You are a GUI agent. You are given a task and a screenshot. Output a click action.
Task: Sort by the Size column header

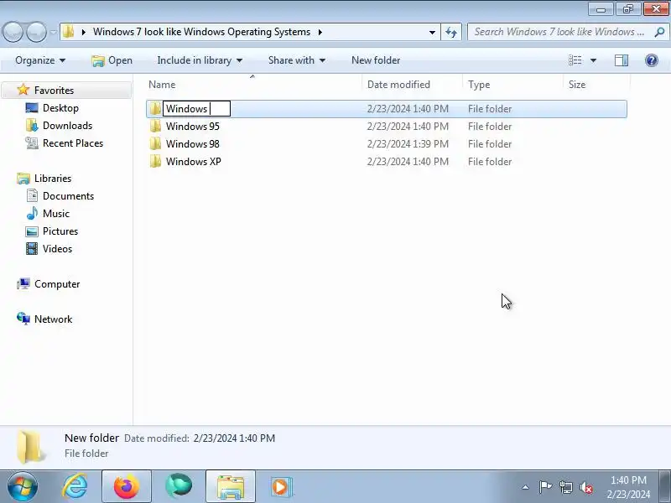(597, 85)
